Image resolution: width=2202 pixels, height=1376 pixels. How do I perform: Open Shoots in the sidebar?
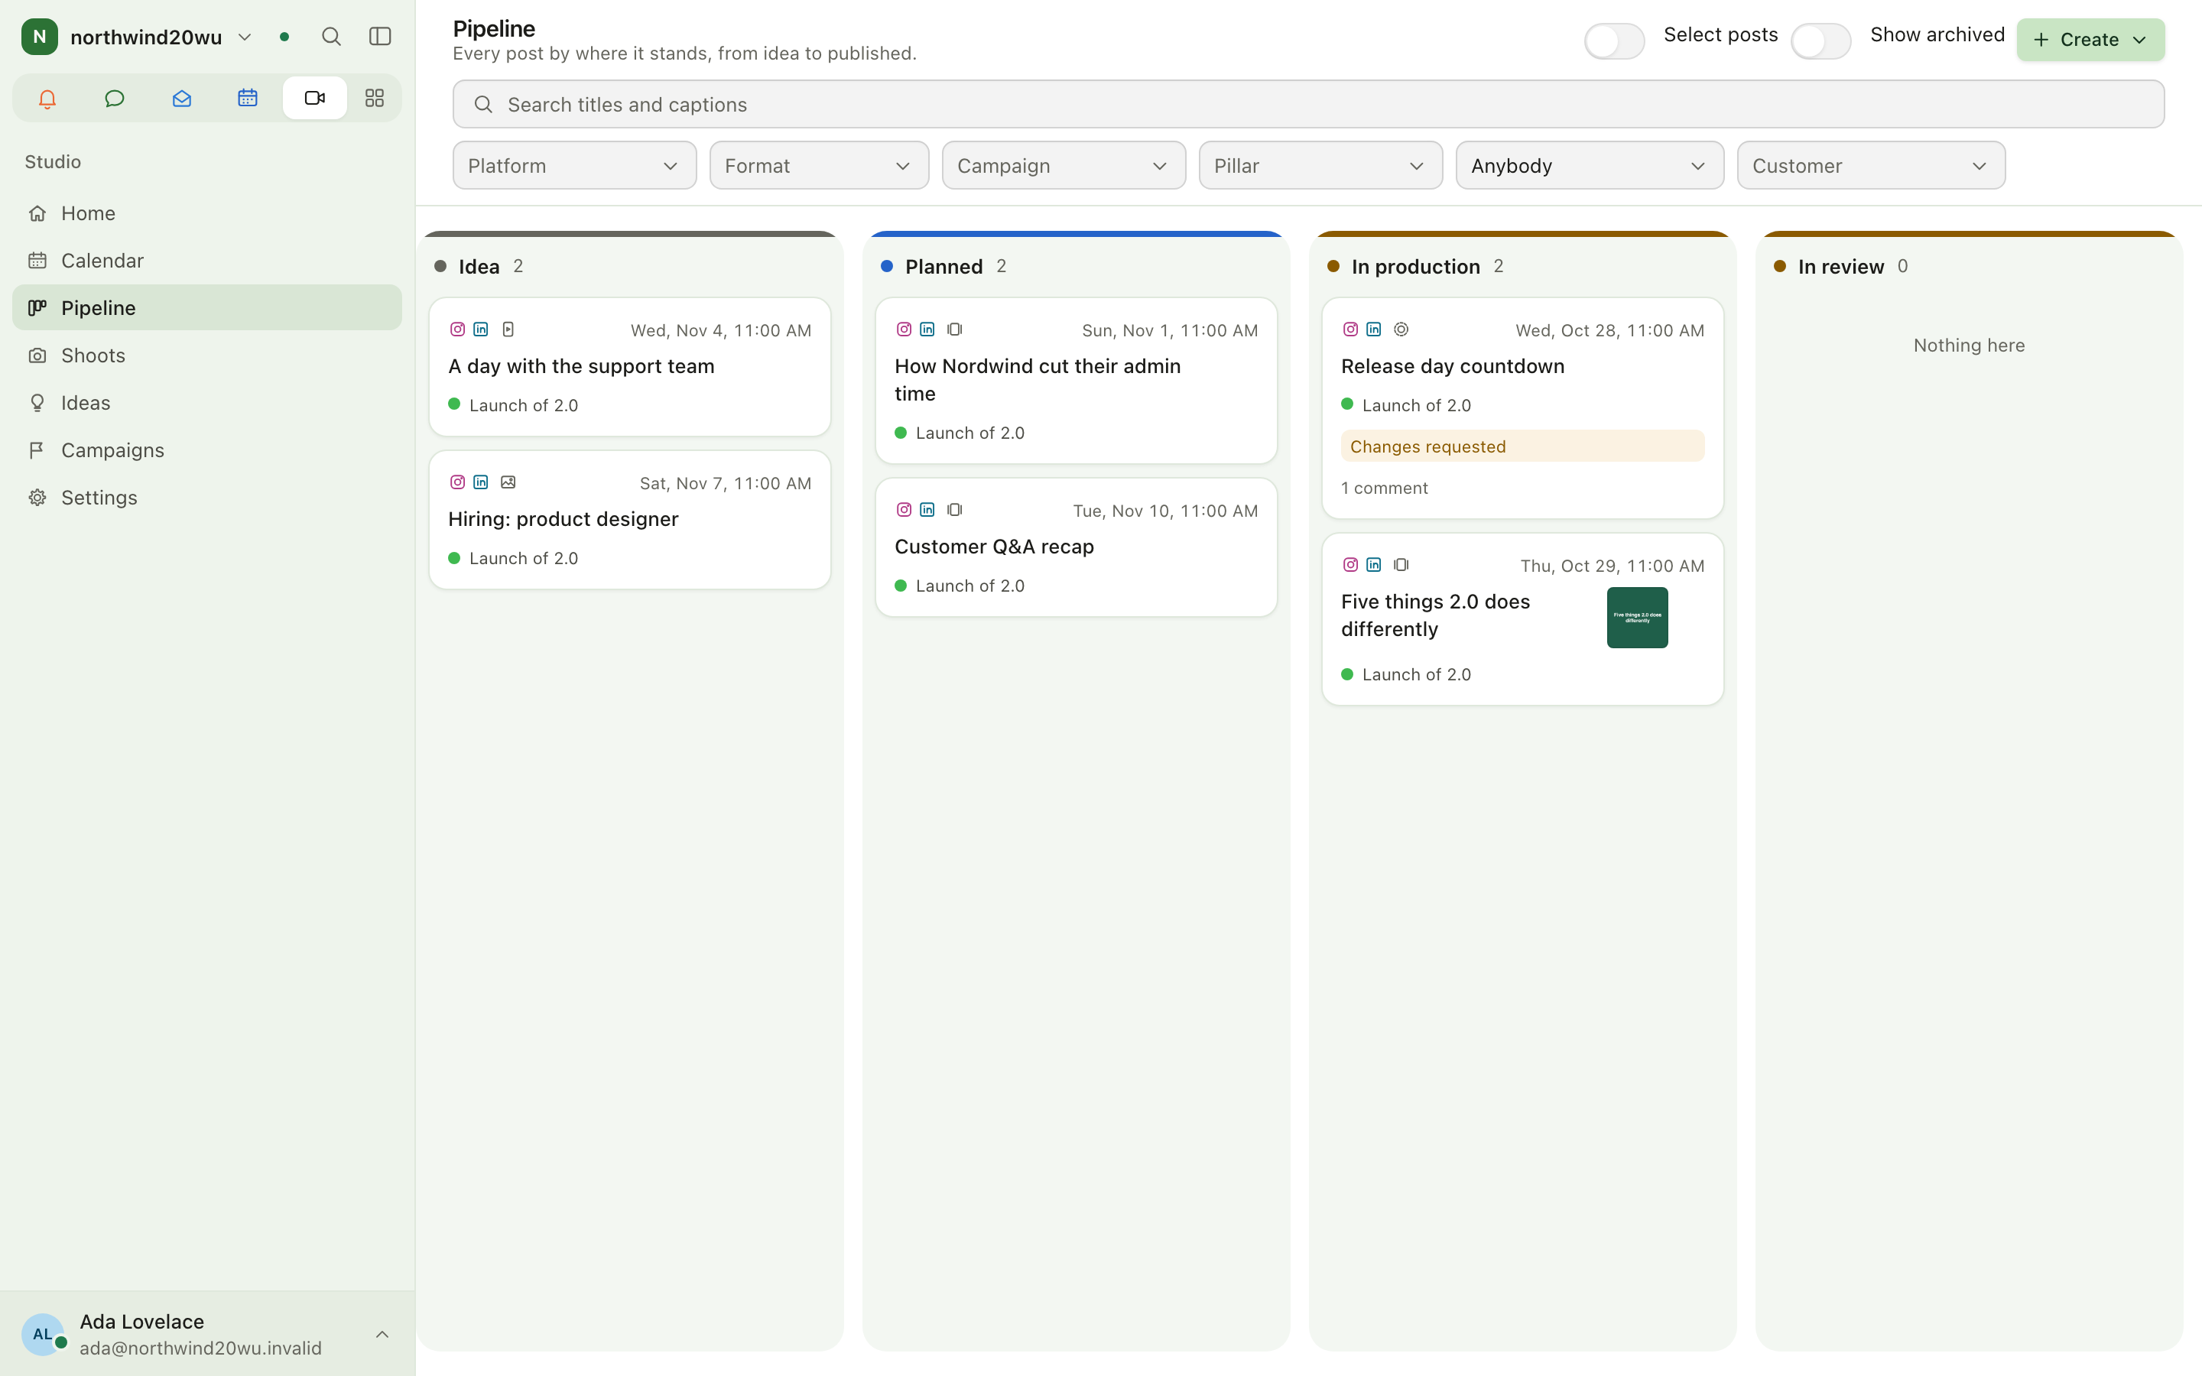[207, 355]
